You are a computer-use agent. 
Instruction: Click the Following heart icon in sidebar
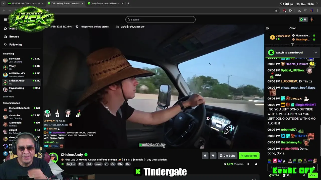(5, 44)
